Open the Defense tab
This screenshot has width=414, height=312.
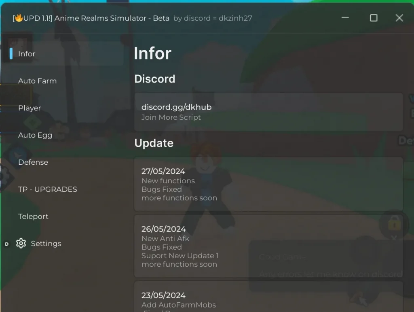(x=33, y=162)
